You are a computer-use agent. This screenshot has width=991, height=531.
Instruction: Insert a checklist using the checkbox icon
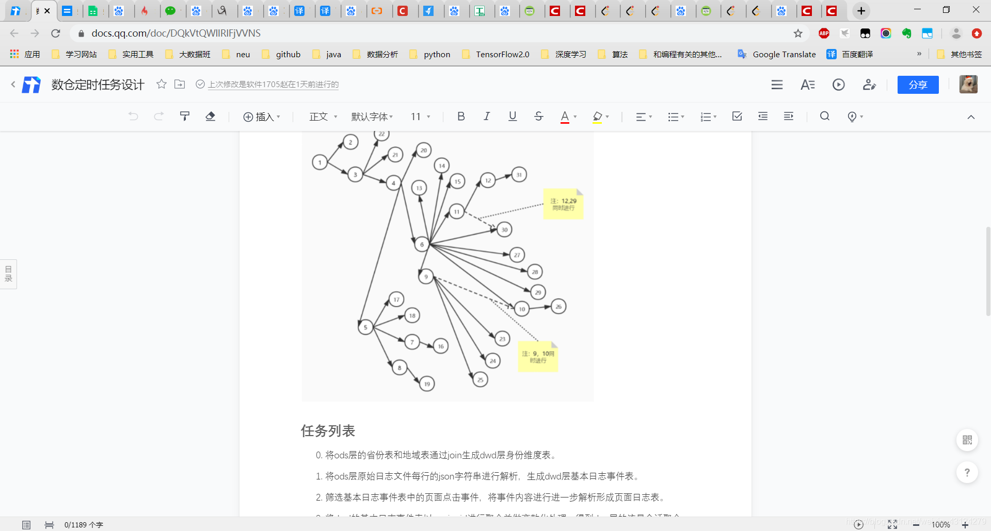(737, 117)
